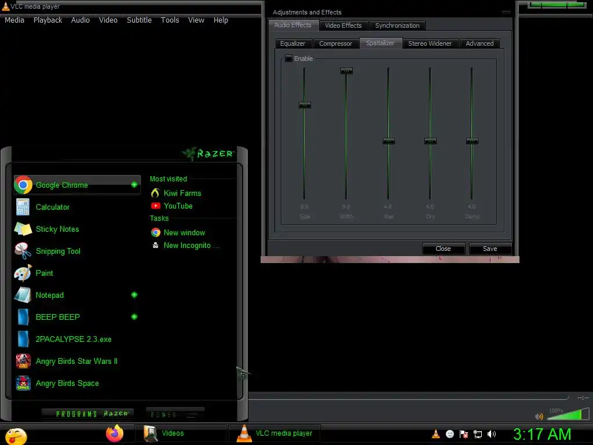Select the Equalizer sub-tab
Screen dimensions: 593x445
pyautogui.click(x=292, y=43)
